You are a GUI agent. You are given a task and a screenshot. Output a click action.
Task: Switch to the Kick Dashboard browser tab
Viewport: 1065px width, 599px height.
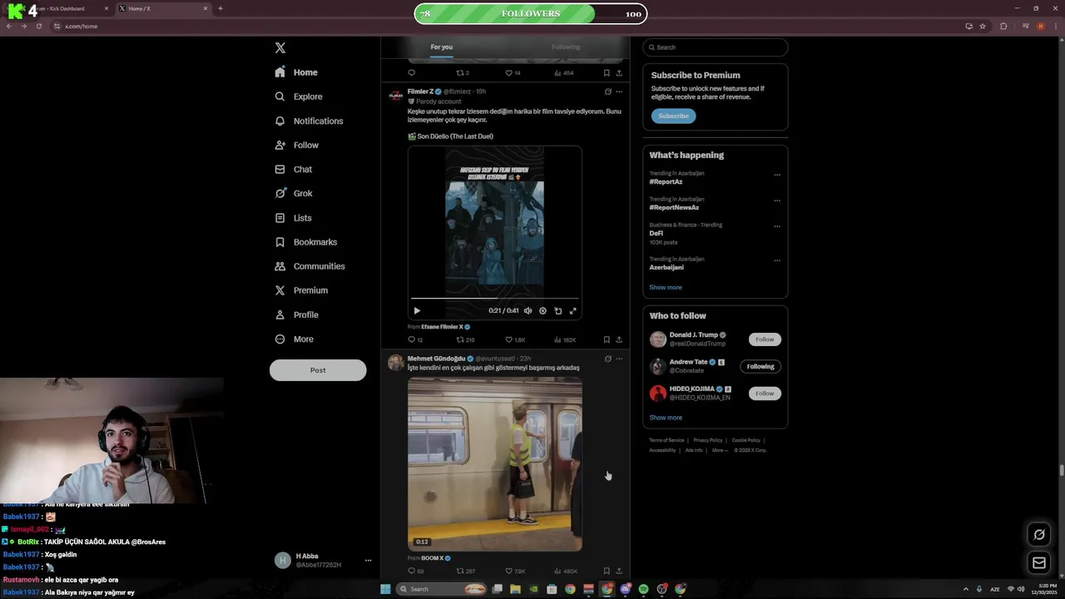[62, 8]
